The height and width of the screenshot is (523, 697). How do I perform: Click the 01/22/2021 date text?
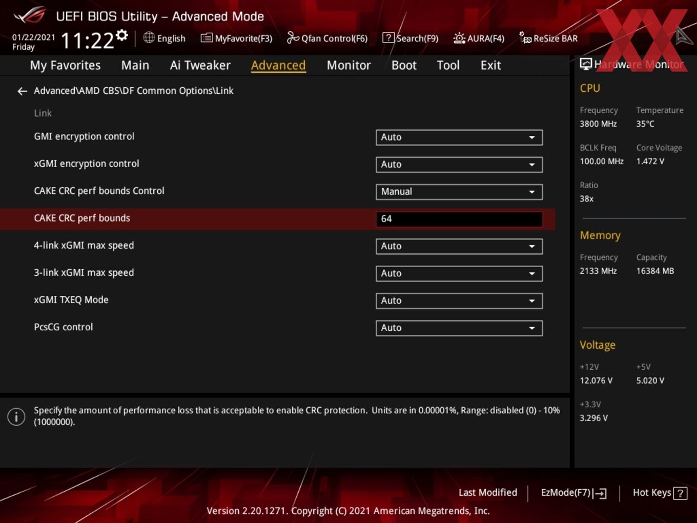click(33, 37)
